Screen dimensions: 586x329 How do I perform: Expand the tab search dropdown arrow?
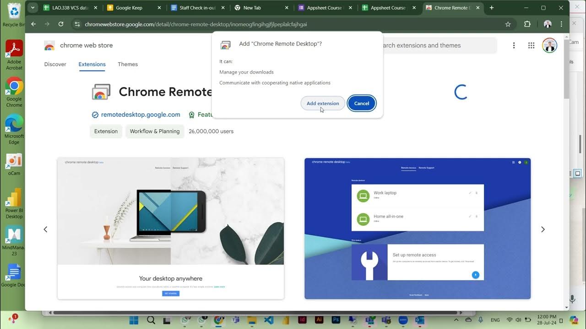(32, 8)
